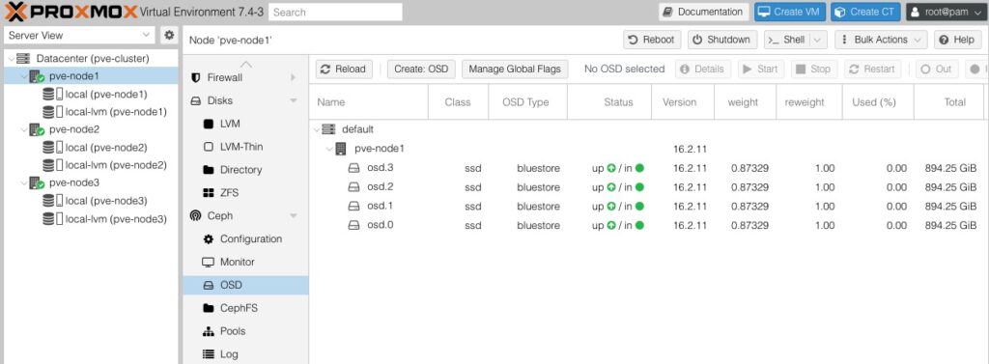Open the node Shell
This screenshot has height=364, width=989.
786,40
